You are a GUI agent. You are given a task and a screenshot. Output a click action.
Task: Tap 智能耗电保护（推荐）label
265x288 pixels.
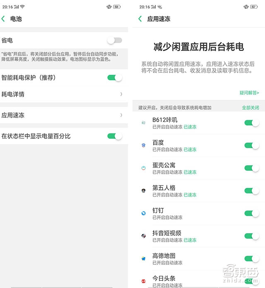pos(29,78)
